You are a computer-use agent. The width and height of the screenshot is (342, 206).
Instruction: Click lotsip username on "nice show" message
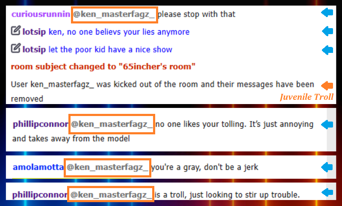[x=34, y=49]
